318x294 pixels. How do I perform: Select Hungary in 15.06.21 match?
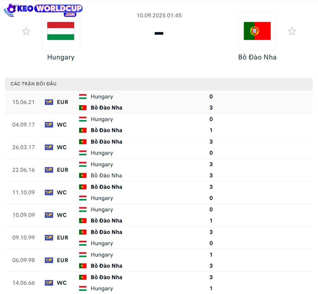click(102, 97)
